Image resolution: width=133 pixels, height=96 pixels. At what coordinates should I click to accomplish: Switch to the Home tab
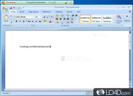coord(13,12)
